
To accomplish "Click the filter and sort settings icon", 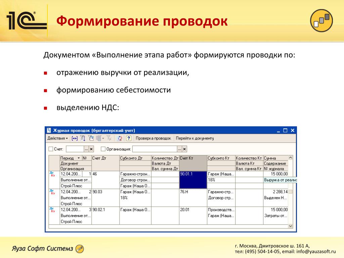I will pyautogui.click(x=83, y=138).
